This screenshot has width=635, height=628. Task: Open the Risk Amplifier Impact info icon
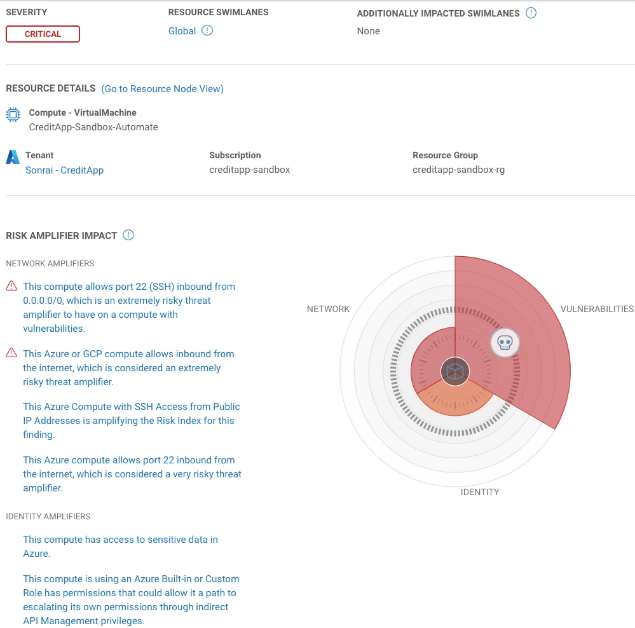tap(128, 235)
